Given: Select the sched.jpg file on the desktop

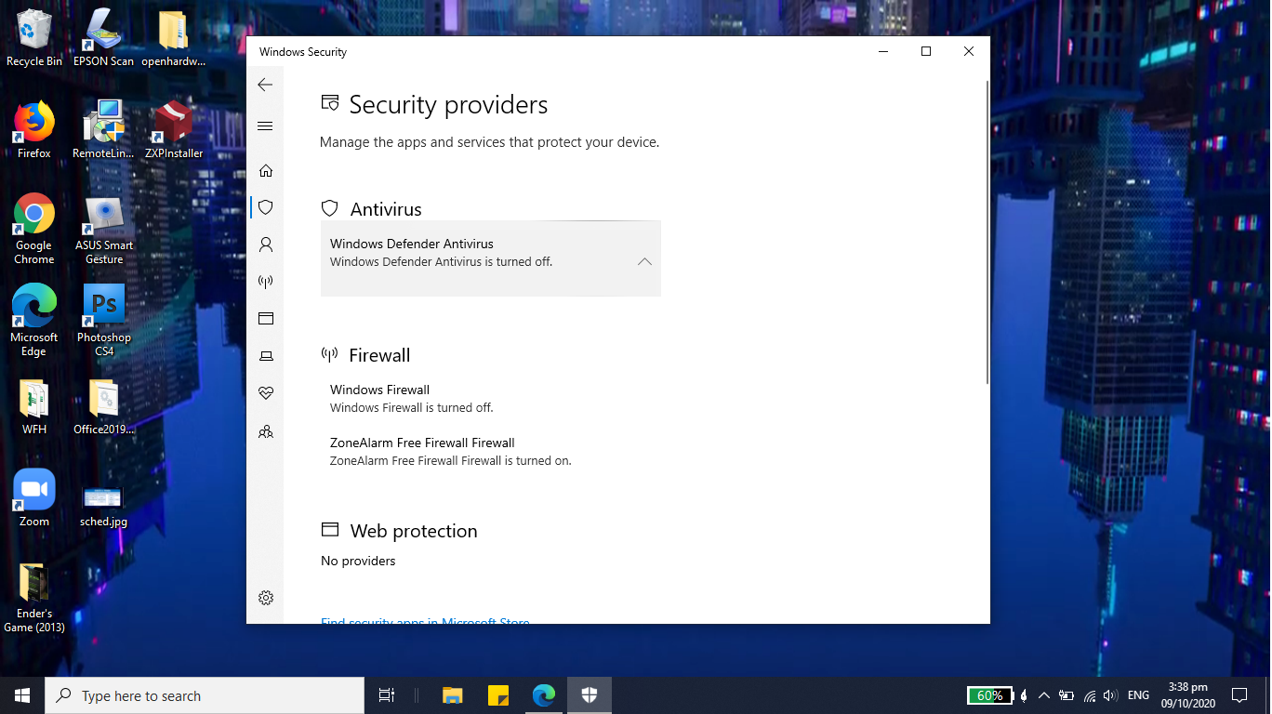Looking at the screenshot, I should (x=104, y=506).
